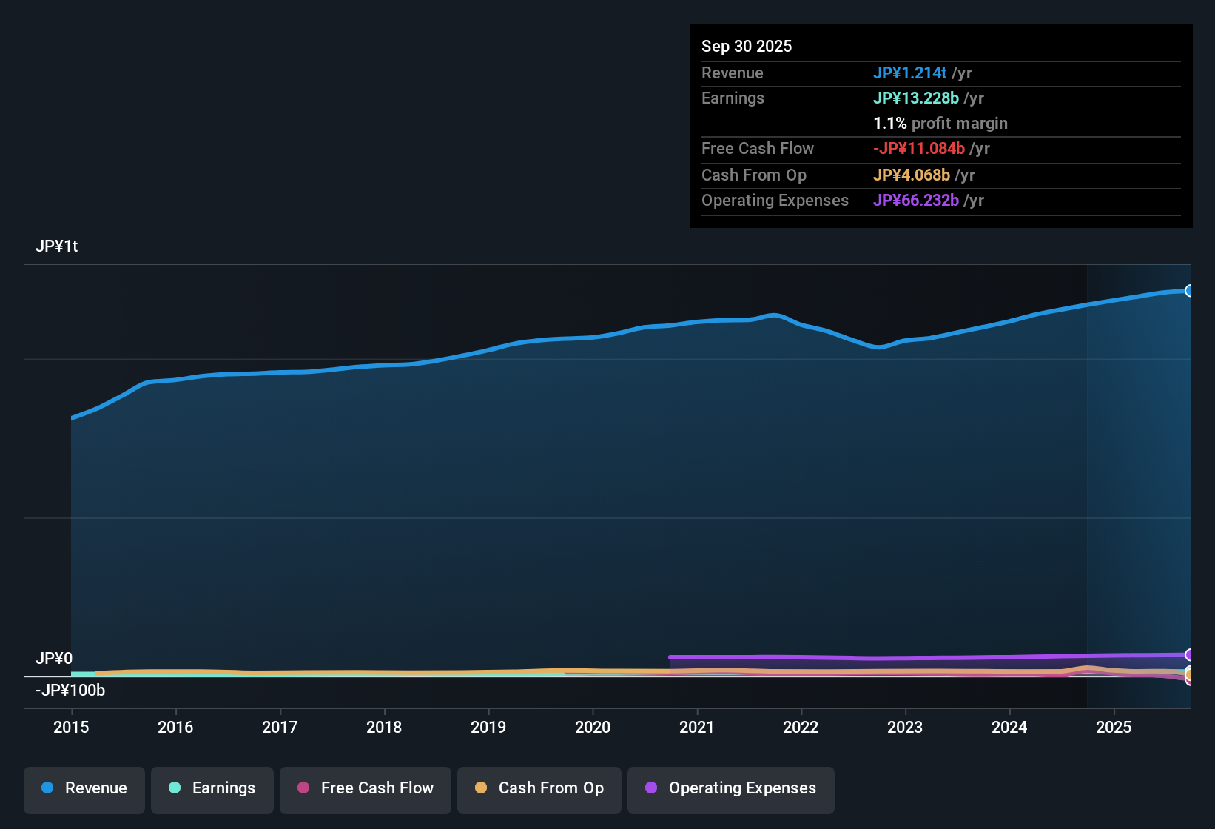Toggle the Revenue series visibility
The width and height of the screenshot is (1215, 829).
[84, 789]
